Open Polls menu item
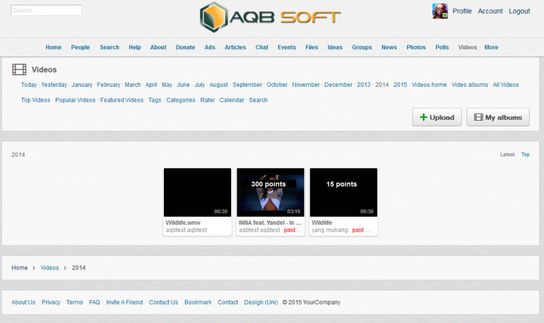Viewport: 544px width, 323px height. click(442, 47)
